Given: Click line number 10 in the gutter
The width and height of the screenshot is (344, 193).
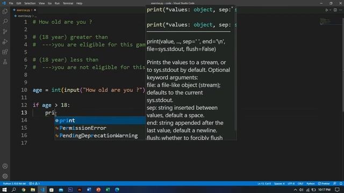Looking at the screenshot, I should (x=24, y=90).
